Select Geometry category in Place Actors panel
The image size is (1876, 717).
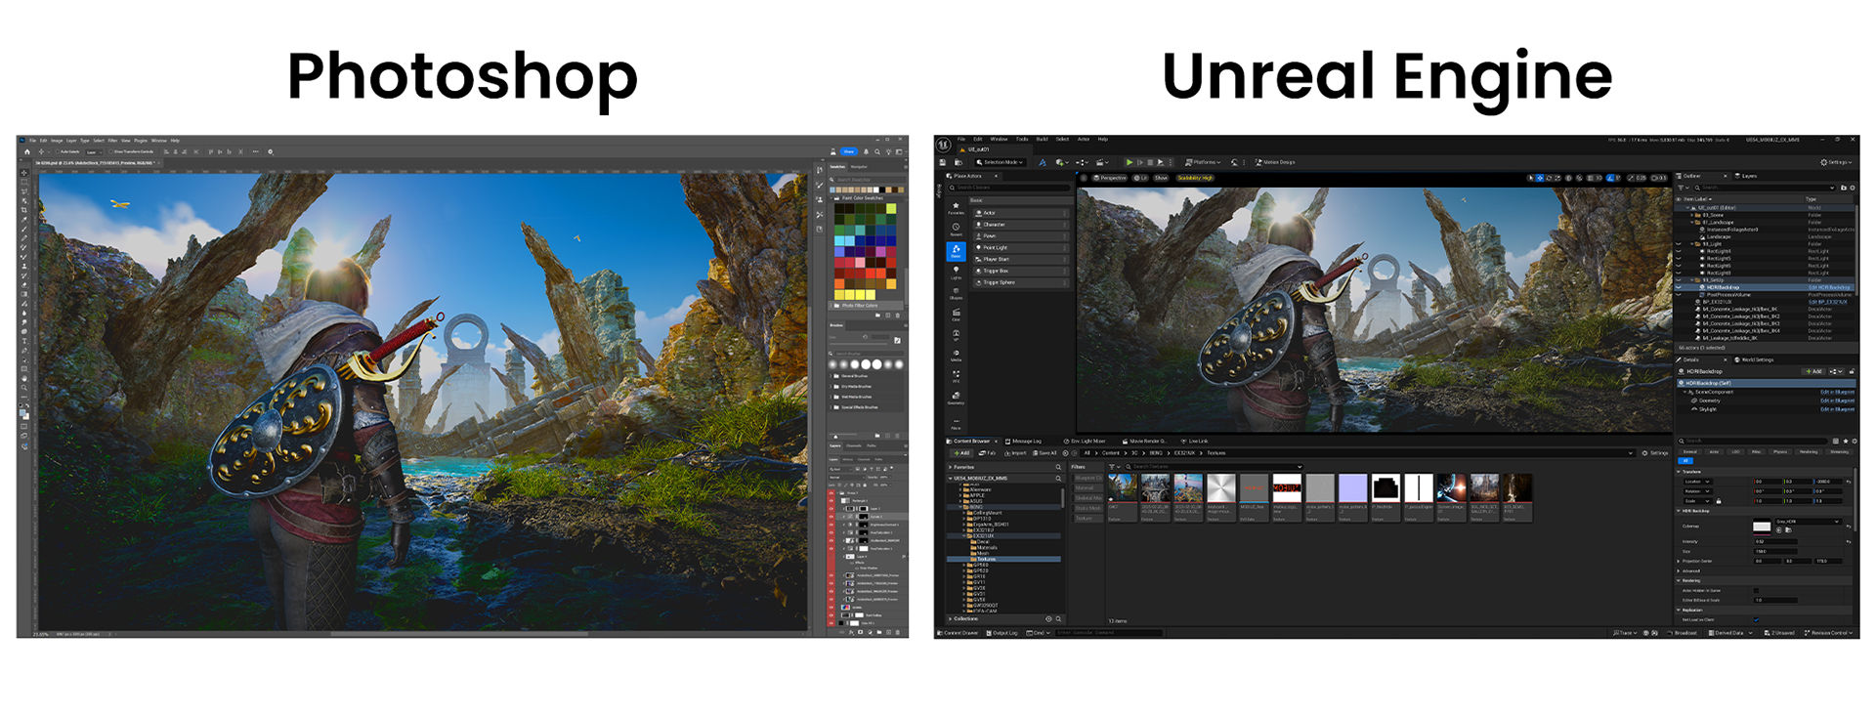pyautogui.click(x=957, y=398)
